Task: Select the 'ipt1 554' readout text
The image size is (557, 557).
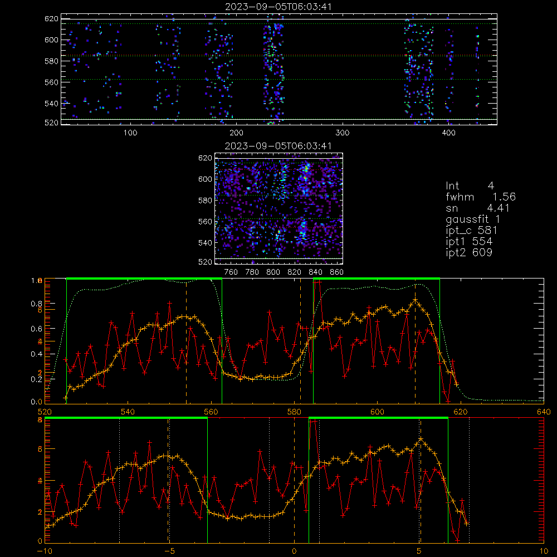Action: [469, 241]
